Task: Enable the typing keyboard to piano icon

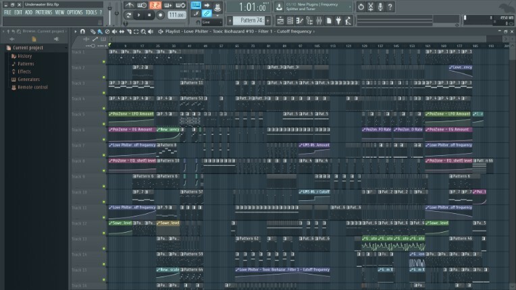Action: (196, 5)
